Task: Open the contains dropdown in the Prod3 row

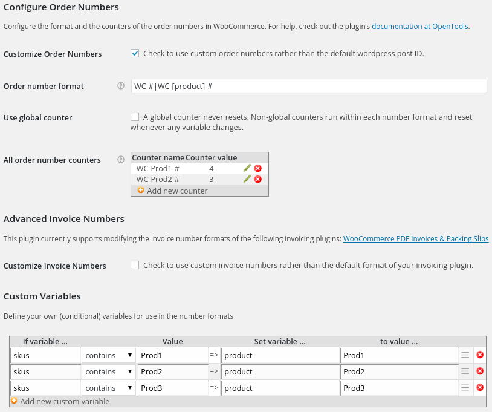Action: [109, 388]
